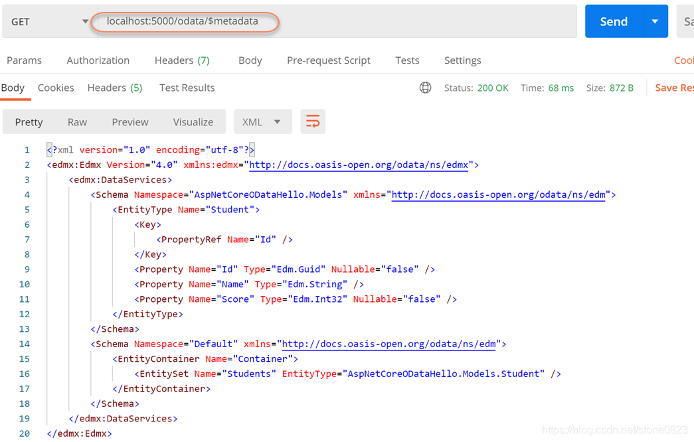Open the GET method dropdown
694x442 pixels.
(50, 22)
